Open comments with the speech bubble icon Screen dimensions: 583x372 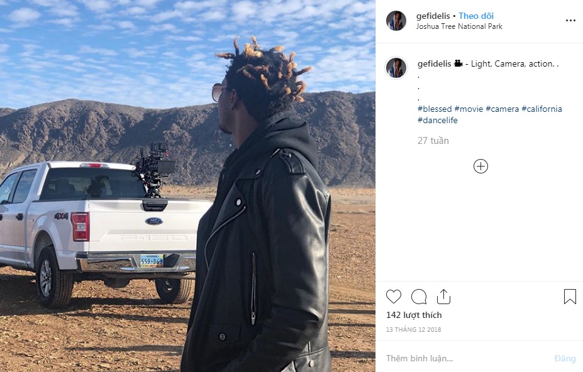pyautogui.click(x=419, y=297)
